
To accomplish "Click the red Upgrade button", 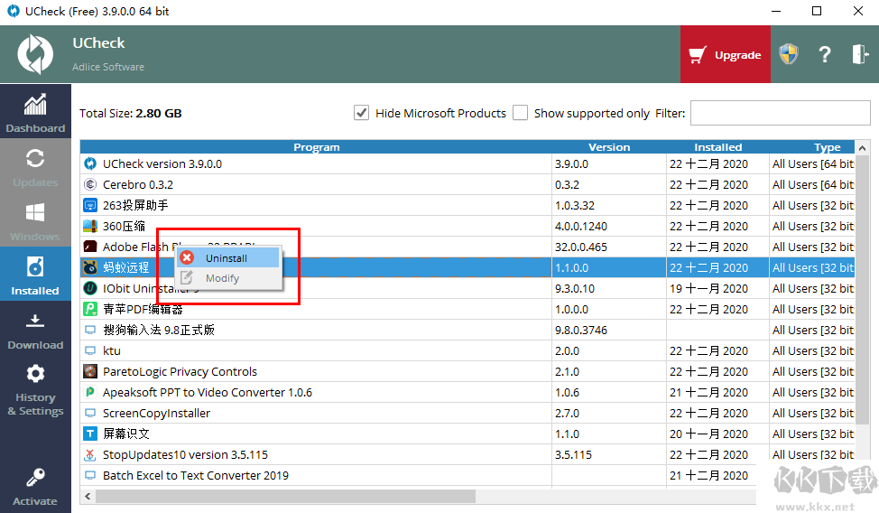I will click(x=726, y=54).
